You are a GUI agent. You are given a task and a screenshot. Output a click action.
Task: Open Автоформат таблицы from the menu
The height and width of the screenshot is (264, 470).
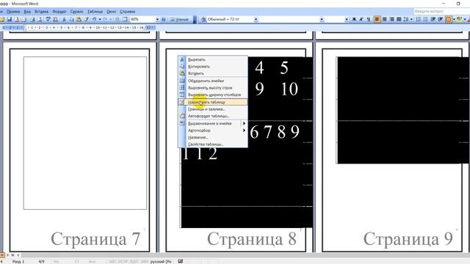(x=213, y=116)
